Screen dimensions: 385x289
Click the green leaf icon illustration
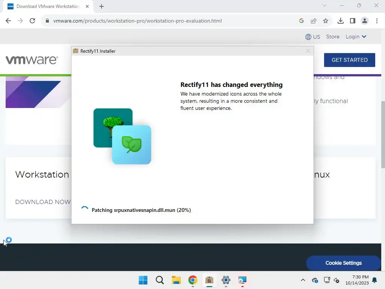pos(132,145)
